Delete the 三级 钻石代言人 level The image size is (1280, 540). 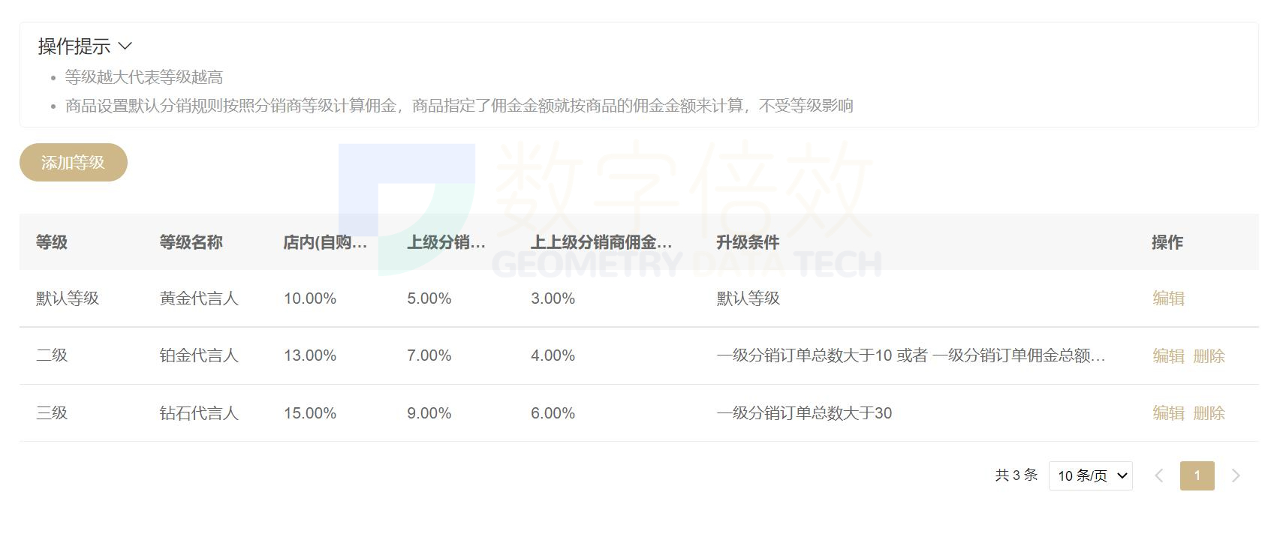pos(1209,413)
